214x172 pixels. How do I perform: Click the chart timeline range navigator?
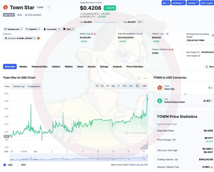coord(79,157)
